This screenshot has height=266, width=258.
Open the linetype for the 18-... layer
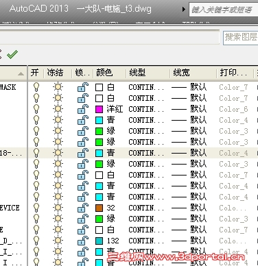pyautogui.click(x=146, y=153)
